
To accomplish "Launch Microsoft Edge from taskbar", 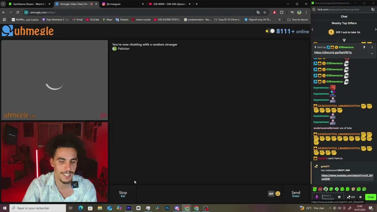I will pos(80,208).
